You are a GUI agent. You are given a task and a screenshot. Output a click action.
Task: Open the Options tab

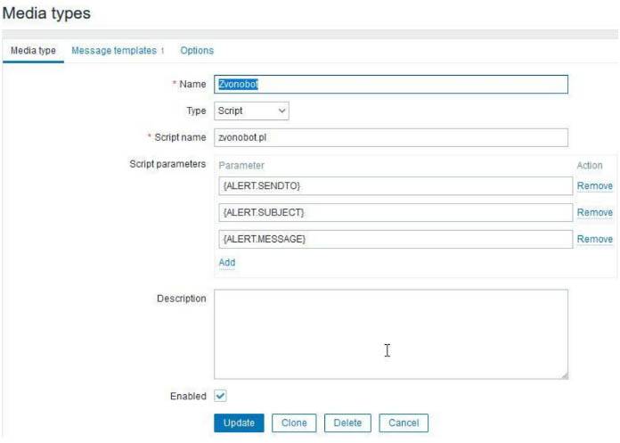coord(197,51)
